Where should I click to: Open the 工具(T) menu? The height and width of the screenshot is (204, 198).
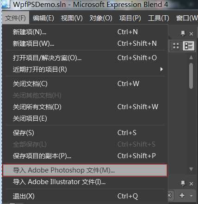159,18
